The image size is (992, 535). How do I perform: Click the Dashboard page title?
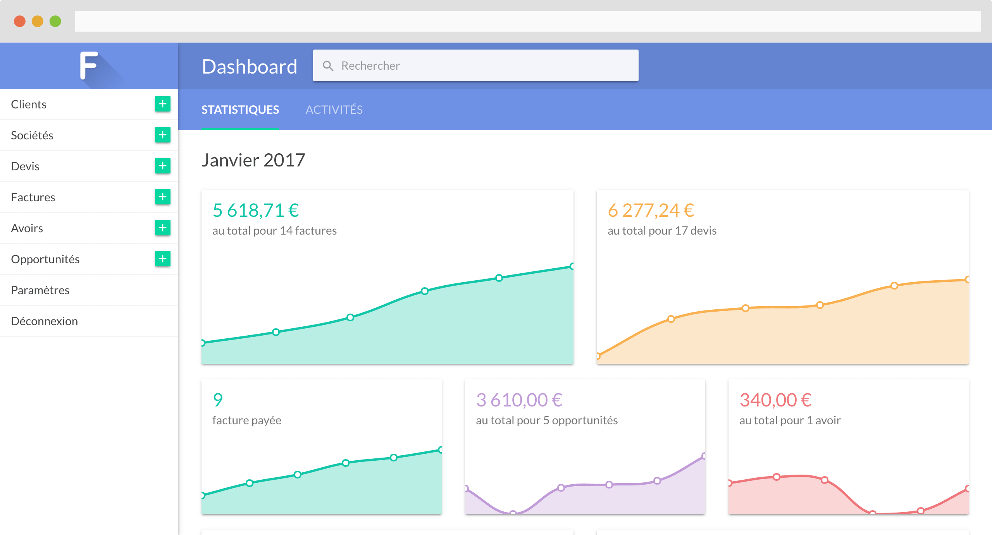[250, 67]
